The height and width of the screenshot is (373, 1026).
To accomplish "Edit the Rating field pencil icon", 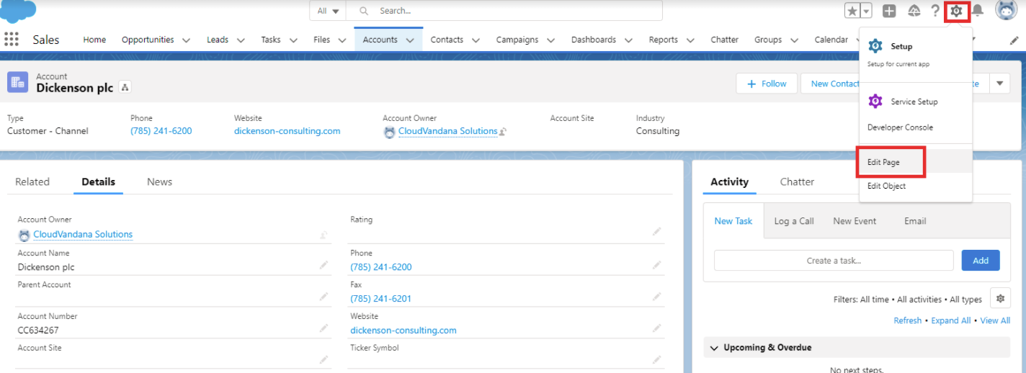I will tap(656, 231).
